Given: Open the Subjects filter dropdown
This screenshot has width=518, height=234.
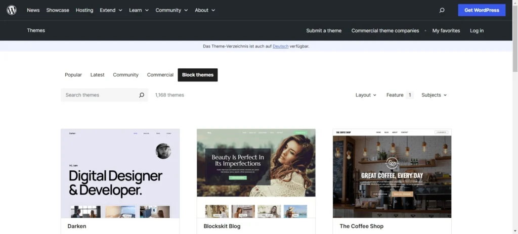Looking at the screenshot, I should tap(434, 95).
